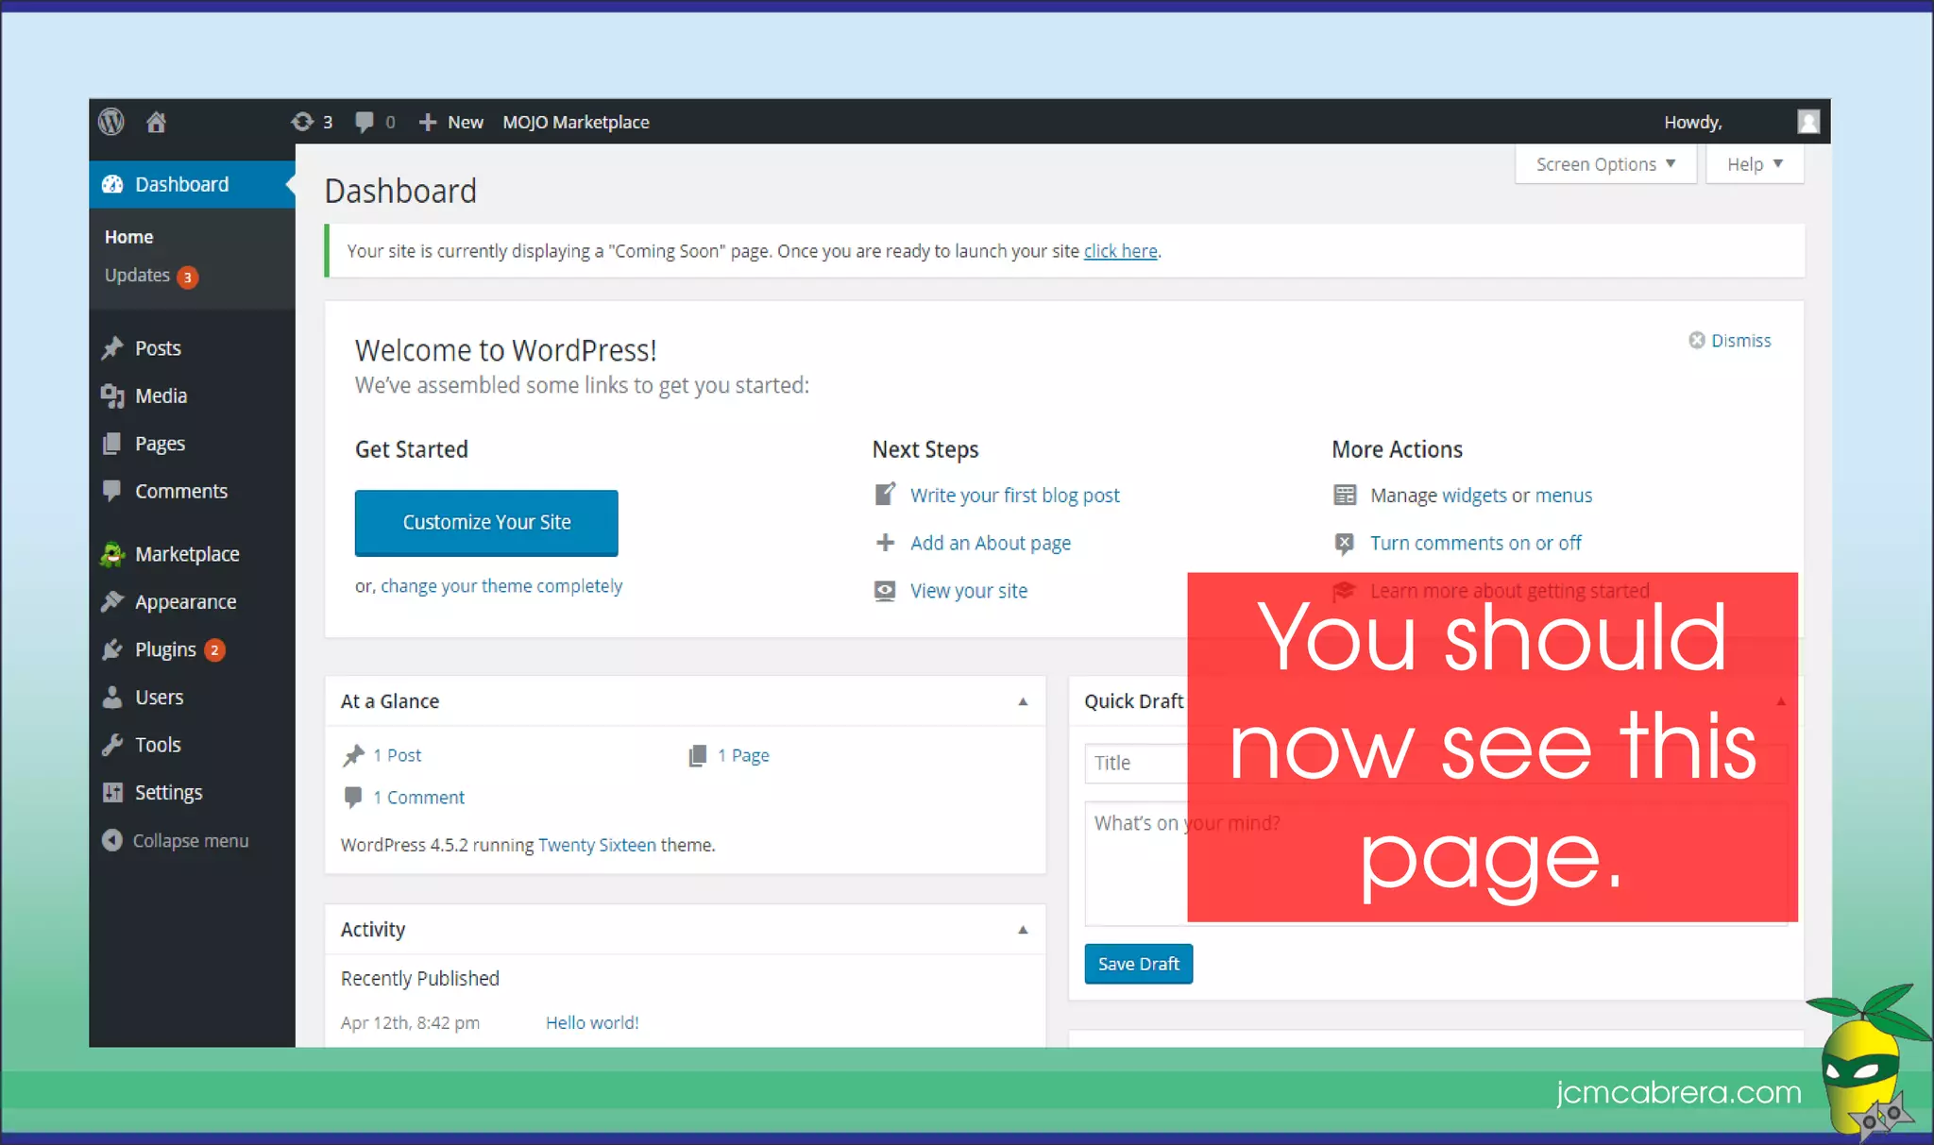
Task: Open the Screen Options dropdown
Action: [1605, 164]
